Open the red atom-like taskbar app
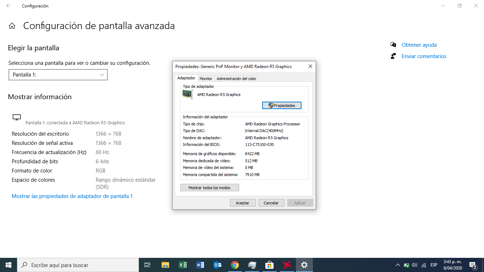Viewport: 484px width, 272px height. 287,265
